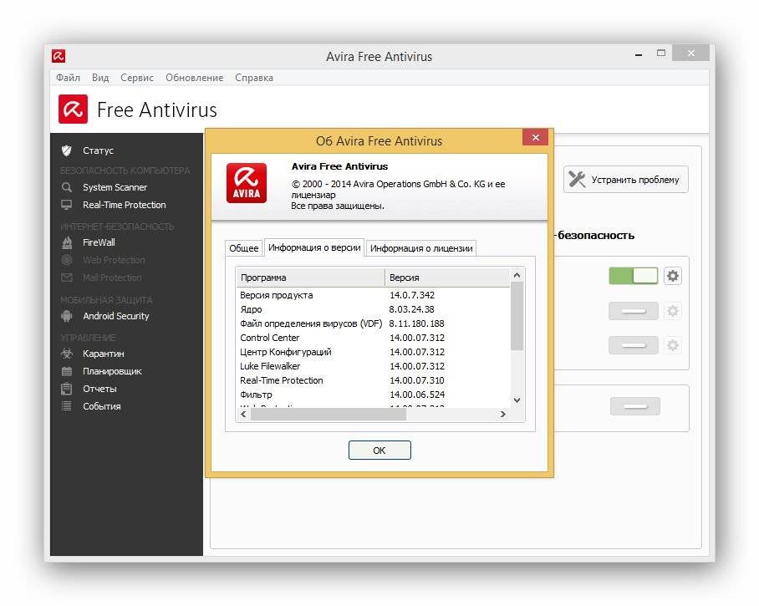Open the Обновление menu
Image resolution: width=759 pixels, height=606 pixels.
coord(194,78)
